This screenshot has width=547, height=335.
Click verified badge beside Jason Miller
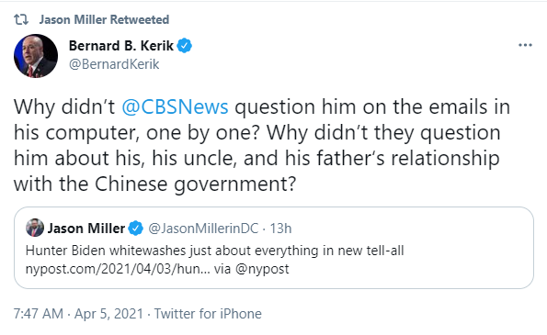coord(136,229)
